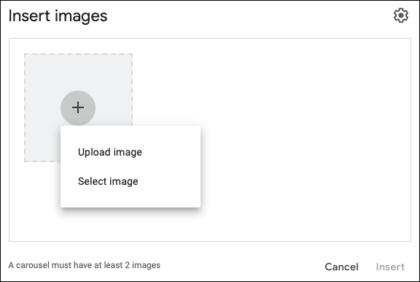420x282 pixels.
Task: Open carousel settings via the gear icon
Action: [x=401, y=15]
